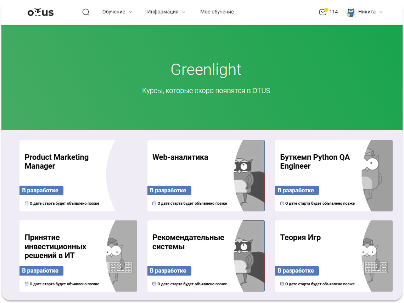This screenshot has width=404, height=303.
Task: Click the 114 notifications count
Action: coord(333,12)
